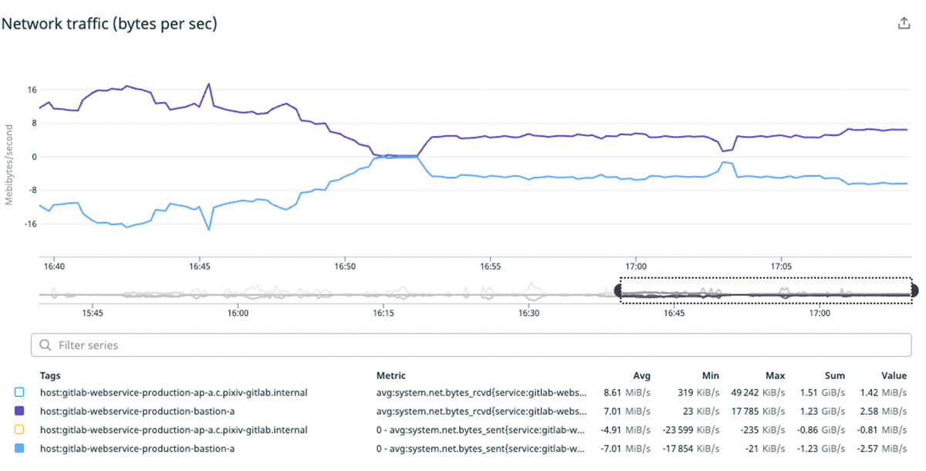Toggle purple bastion-a bytes_rcvd series checkbox
Image resolution: width=926 pixels, height=471 pixels.
coord(20,411)
